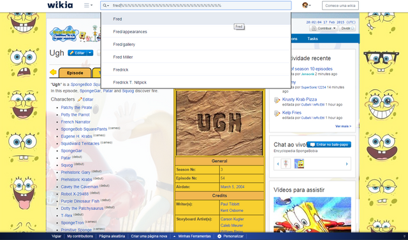Open 'Cavey the Caveman' character link
The width and height of the screenshot is (408, 240).
tap(80, 187)
